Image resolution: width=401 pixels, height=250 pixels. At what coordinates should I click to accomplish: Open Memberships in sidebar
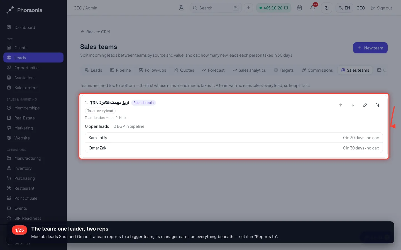coord(33,108)
